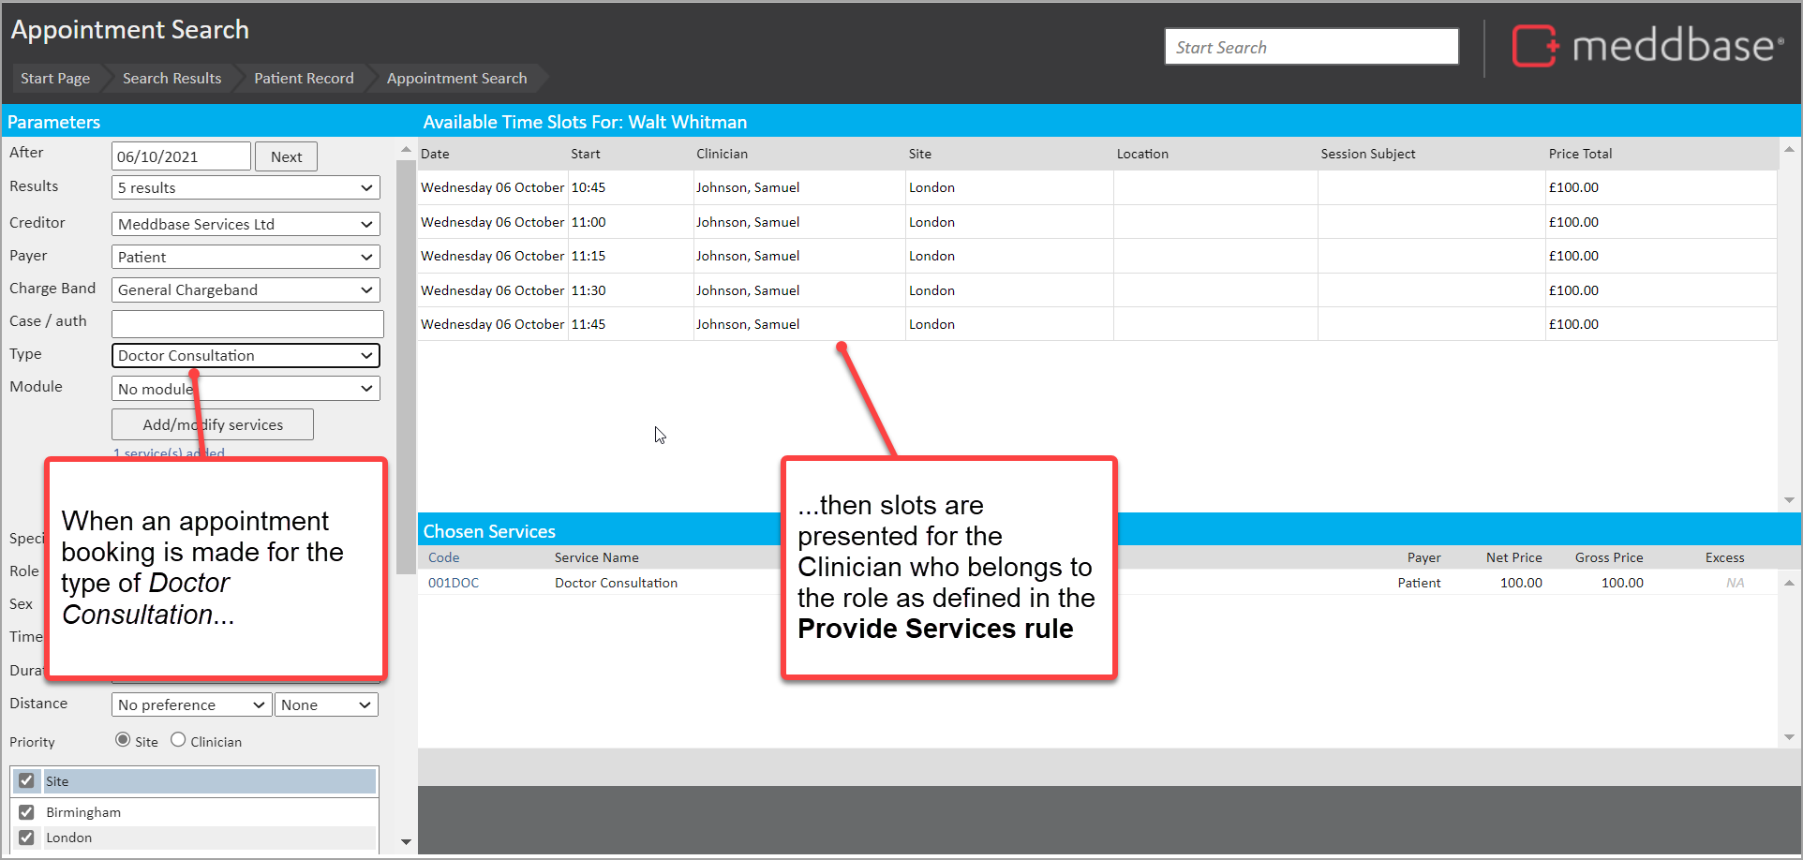
Task: Open the Charge Band dropdown
Action: click(x=246, y=290)
